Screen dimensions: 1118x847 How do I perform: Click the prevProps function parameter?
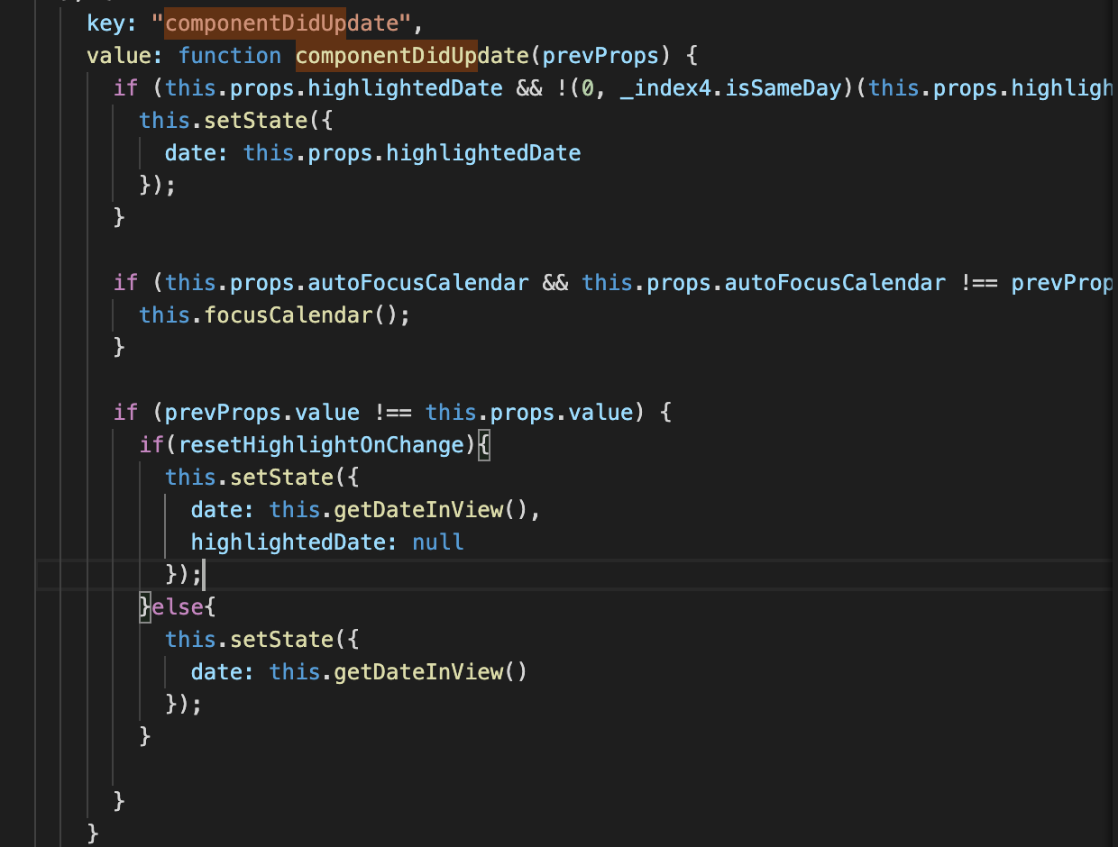point(600,55)
